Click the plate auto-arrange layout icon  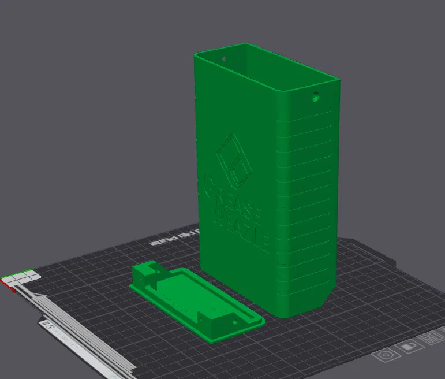(x=431, y=339)
